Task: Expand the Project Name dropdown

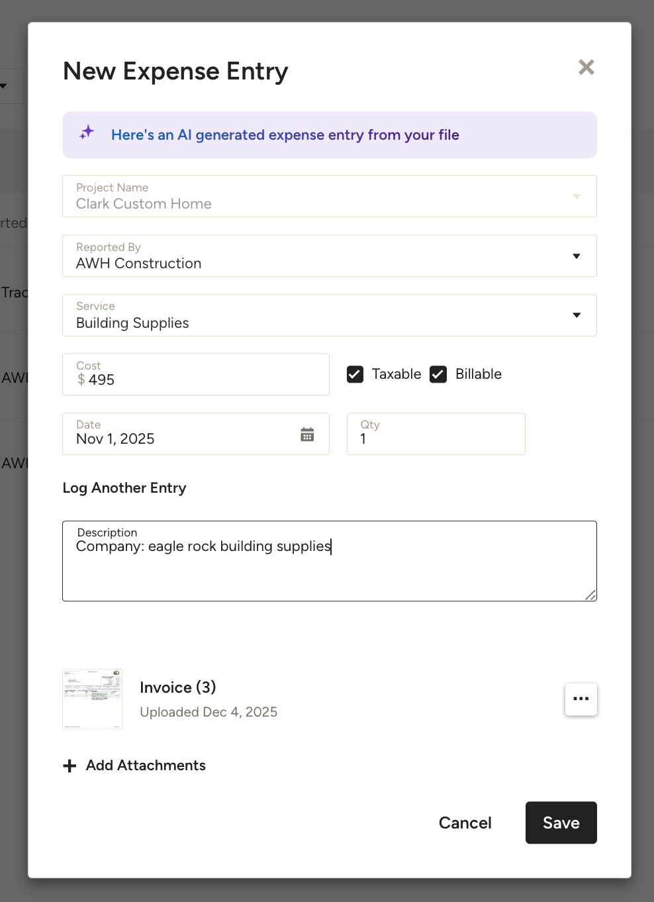Action: point(576,197)
